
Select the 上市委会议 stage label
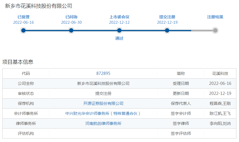(x=119, y=17)
